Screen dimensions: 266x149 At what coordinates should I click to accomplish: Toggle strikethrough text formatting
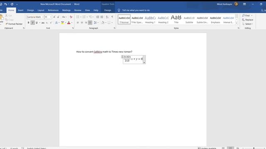tap(43, 23)
